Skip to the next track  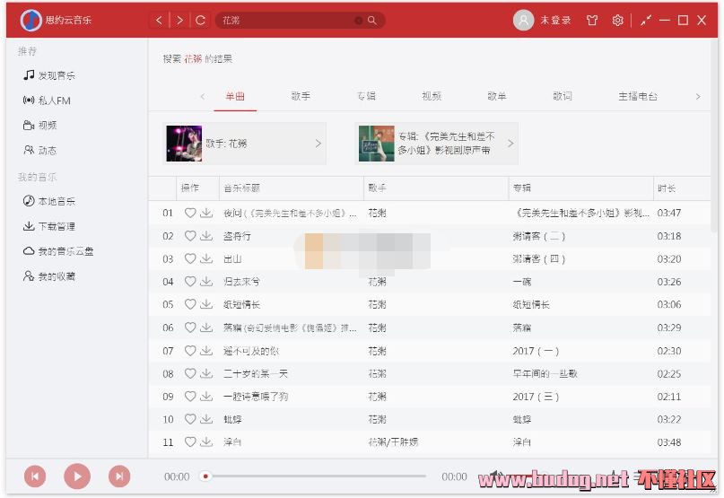118,476
